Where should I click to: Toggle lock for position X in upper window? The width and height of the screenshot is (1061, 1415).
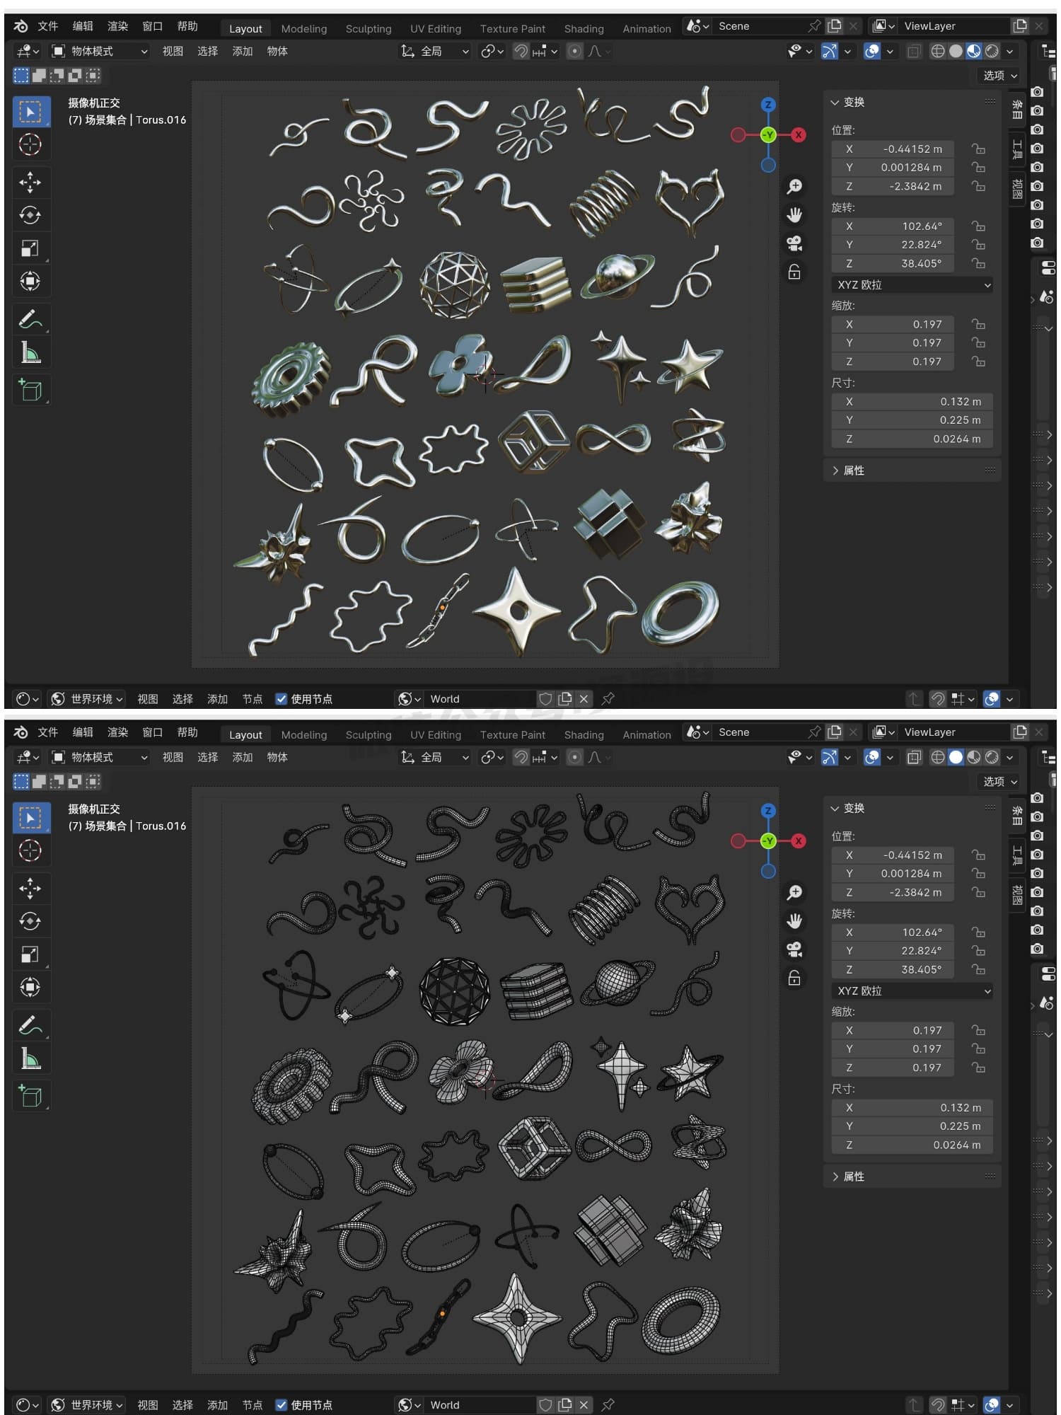tap(978, 149)
